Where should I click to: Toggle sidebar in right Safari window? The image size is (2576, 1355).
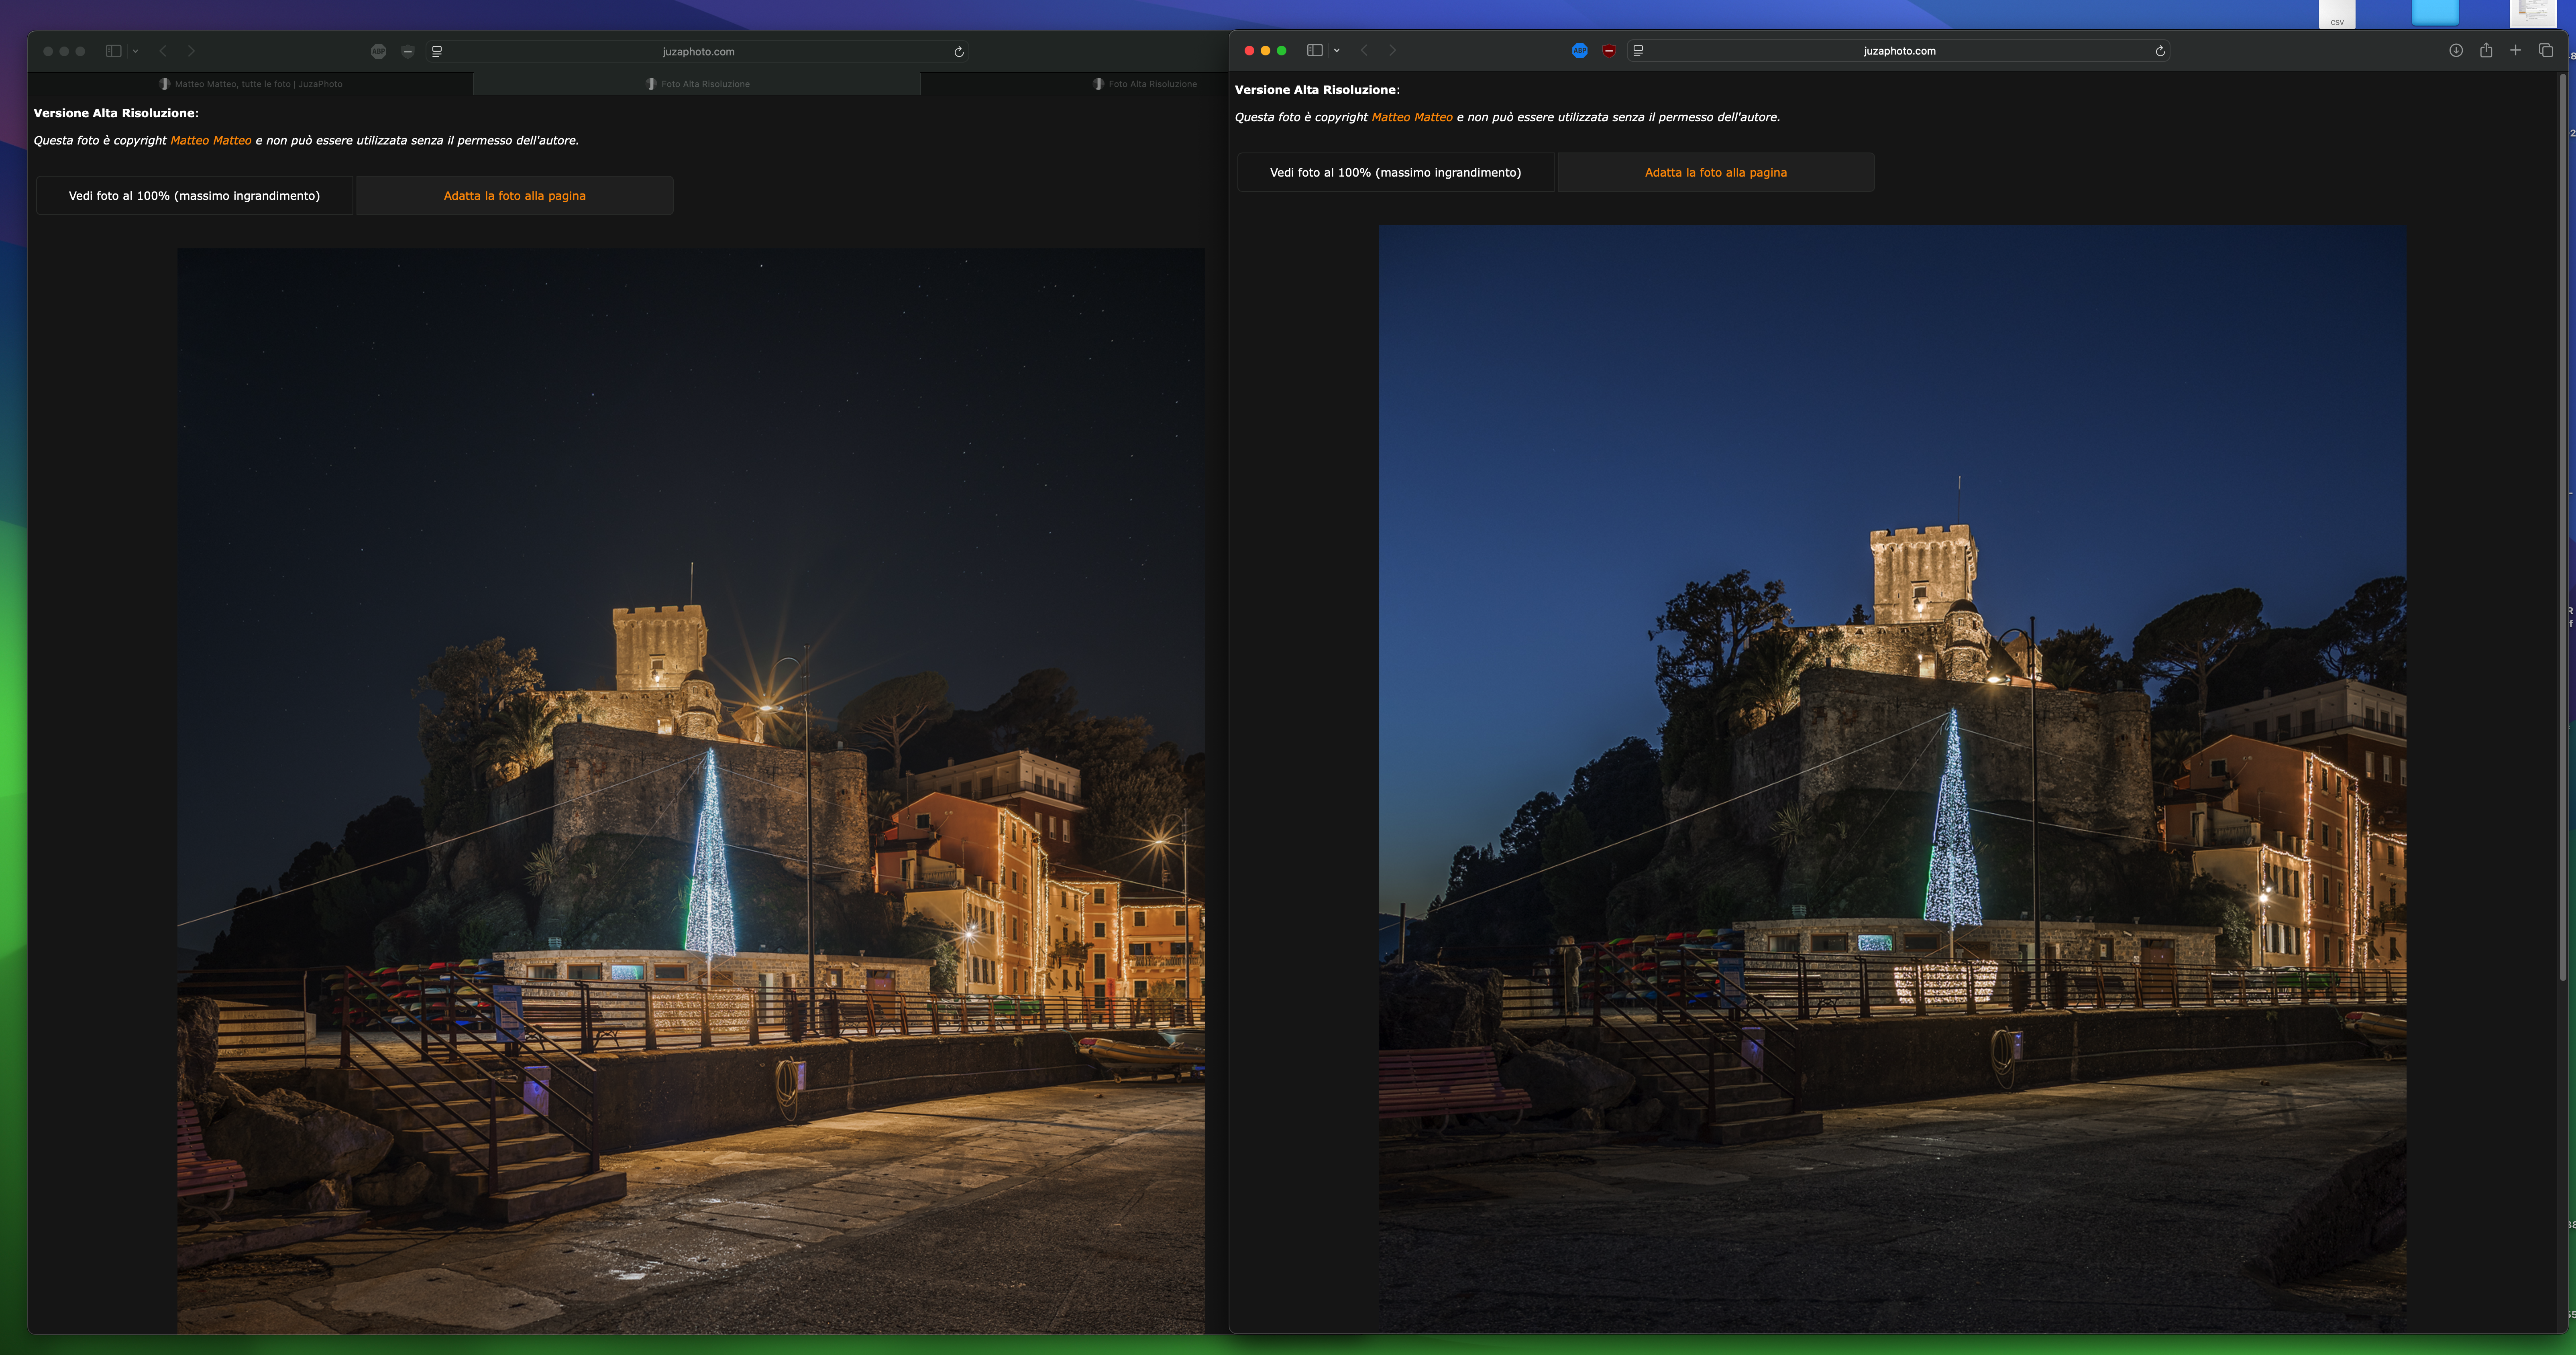1314,51
